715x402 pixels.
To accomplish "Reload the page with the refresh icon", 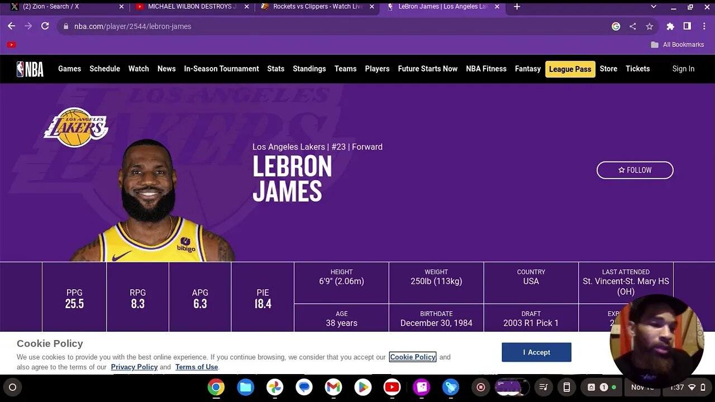I will tap(45, 26).
